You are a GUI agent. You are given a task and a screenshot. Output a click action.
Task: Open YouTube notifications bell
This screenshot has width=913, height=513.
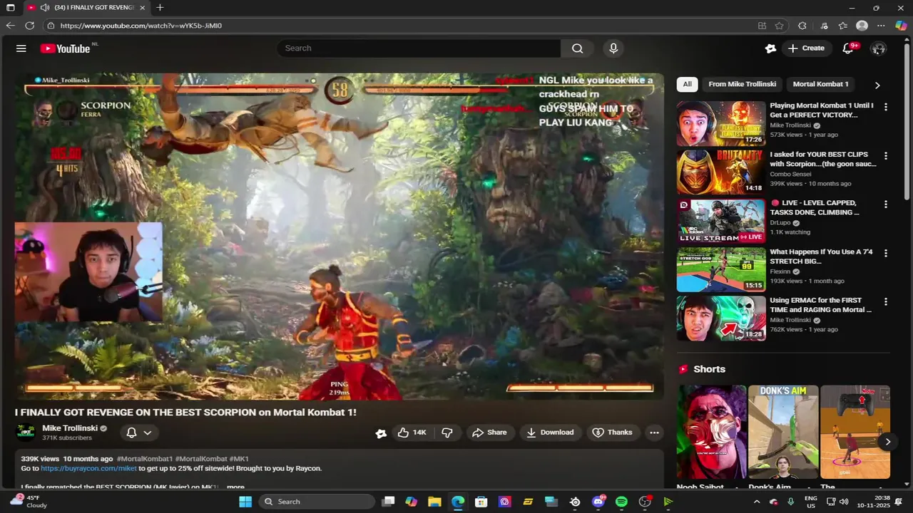(x=848, y=48)
